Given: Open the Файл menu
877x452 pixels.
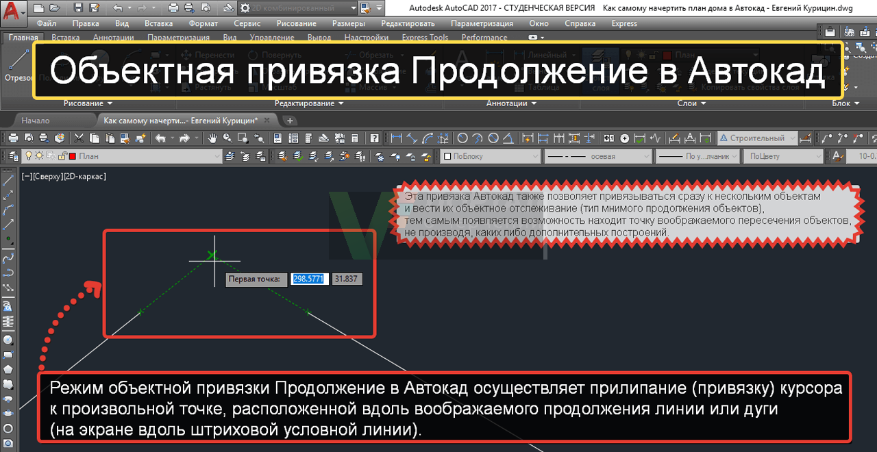Looking at the screenshot, I should (x=47, y=23).
